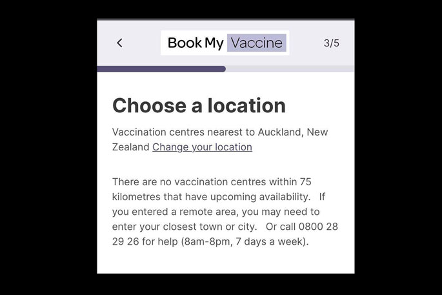This screenshot has width=442, height=295.
Task: Click 'Book My' portion of the logo
Action: [x=196, y=43]
